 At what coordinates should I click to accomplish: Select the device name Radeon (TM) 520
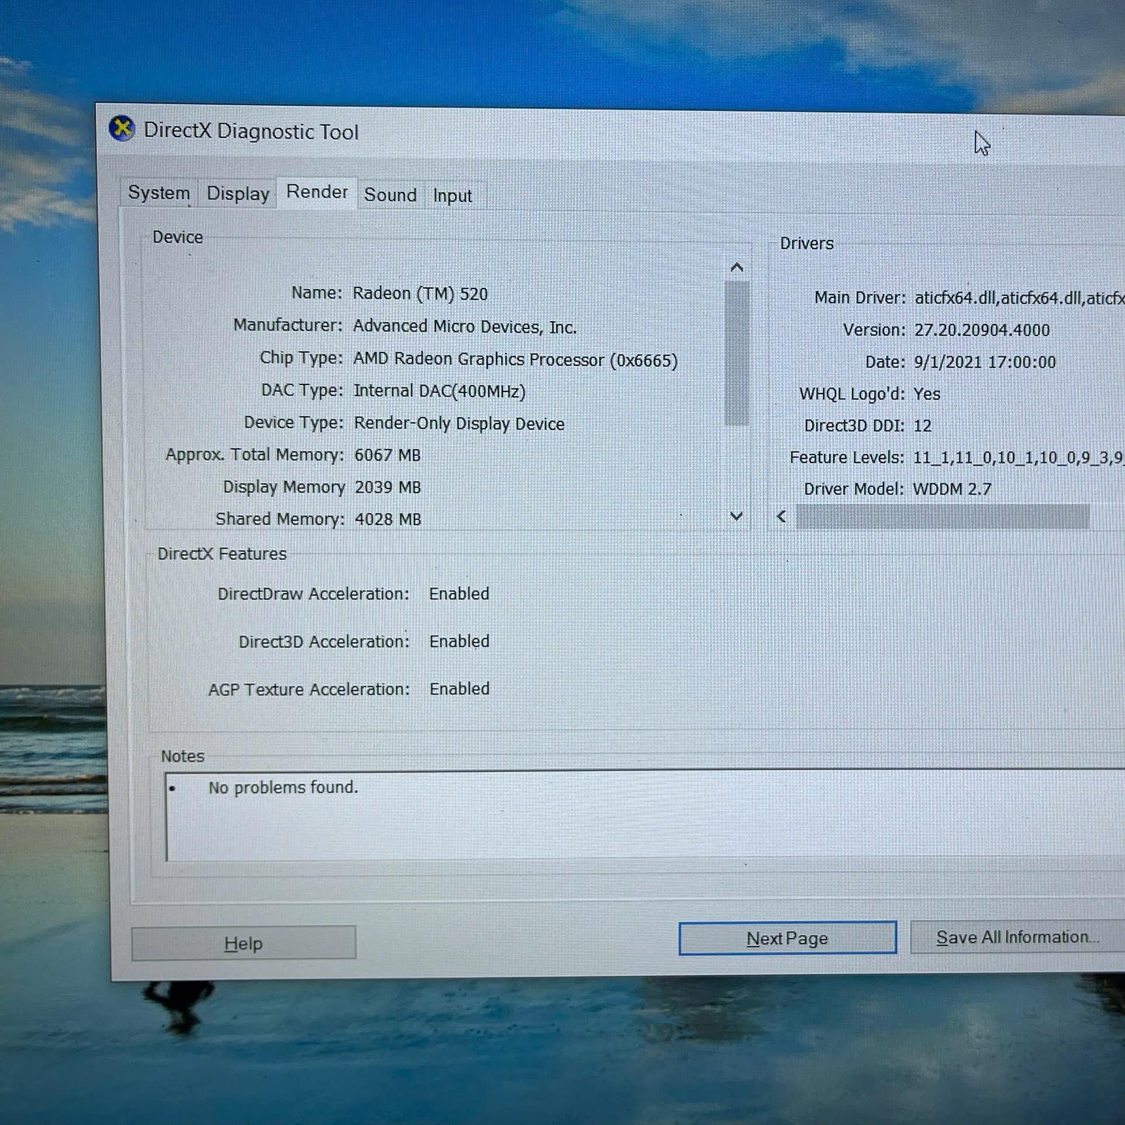[420, 294]
